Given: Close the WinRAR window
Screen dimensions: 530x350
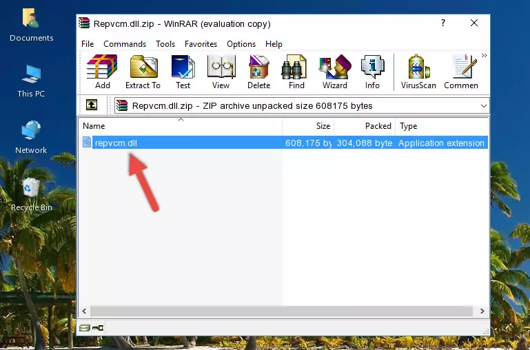Looking at the screenshot, I should 474,23.
